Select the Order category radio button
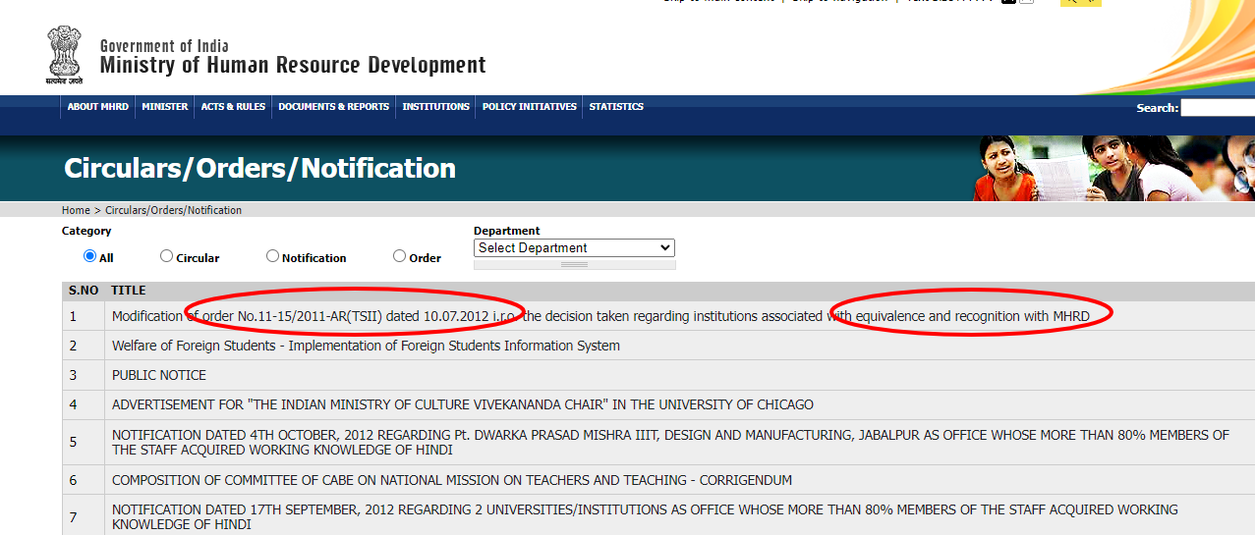This screenshot has width=1255, height=535. [399, 256]
